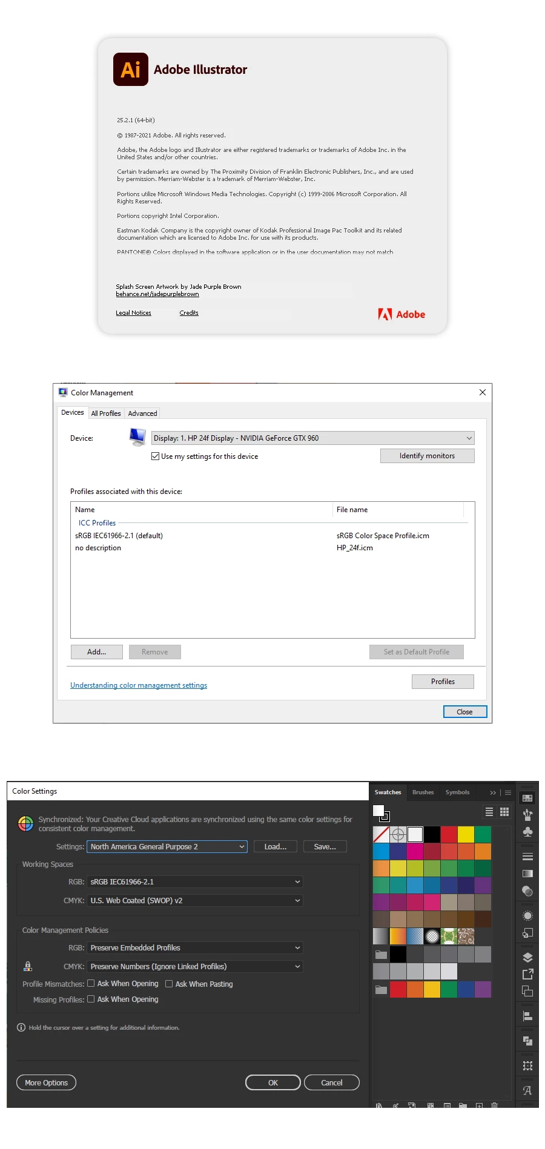Open the Symbols panel dock icon

coord(527,832)
